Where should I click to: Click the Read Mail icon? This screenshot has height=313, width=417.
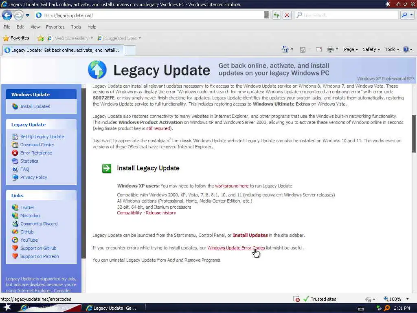(318, 49)
